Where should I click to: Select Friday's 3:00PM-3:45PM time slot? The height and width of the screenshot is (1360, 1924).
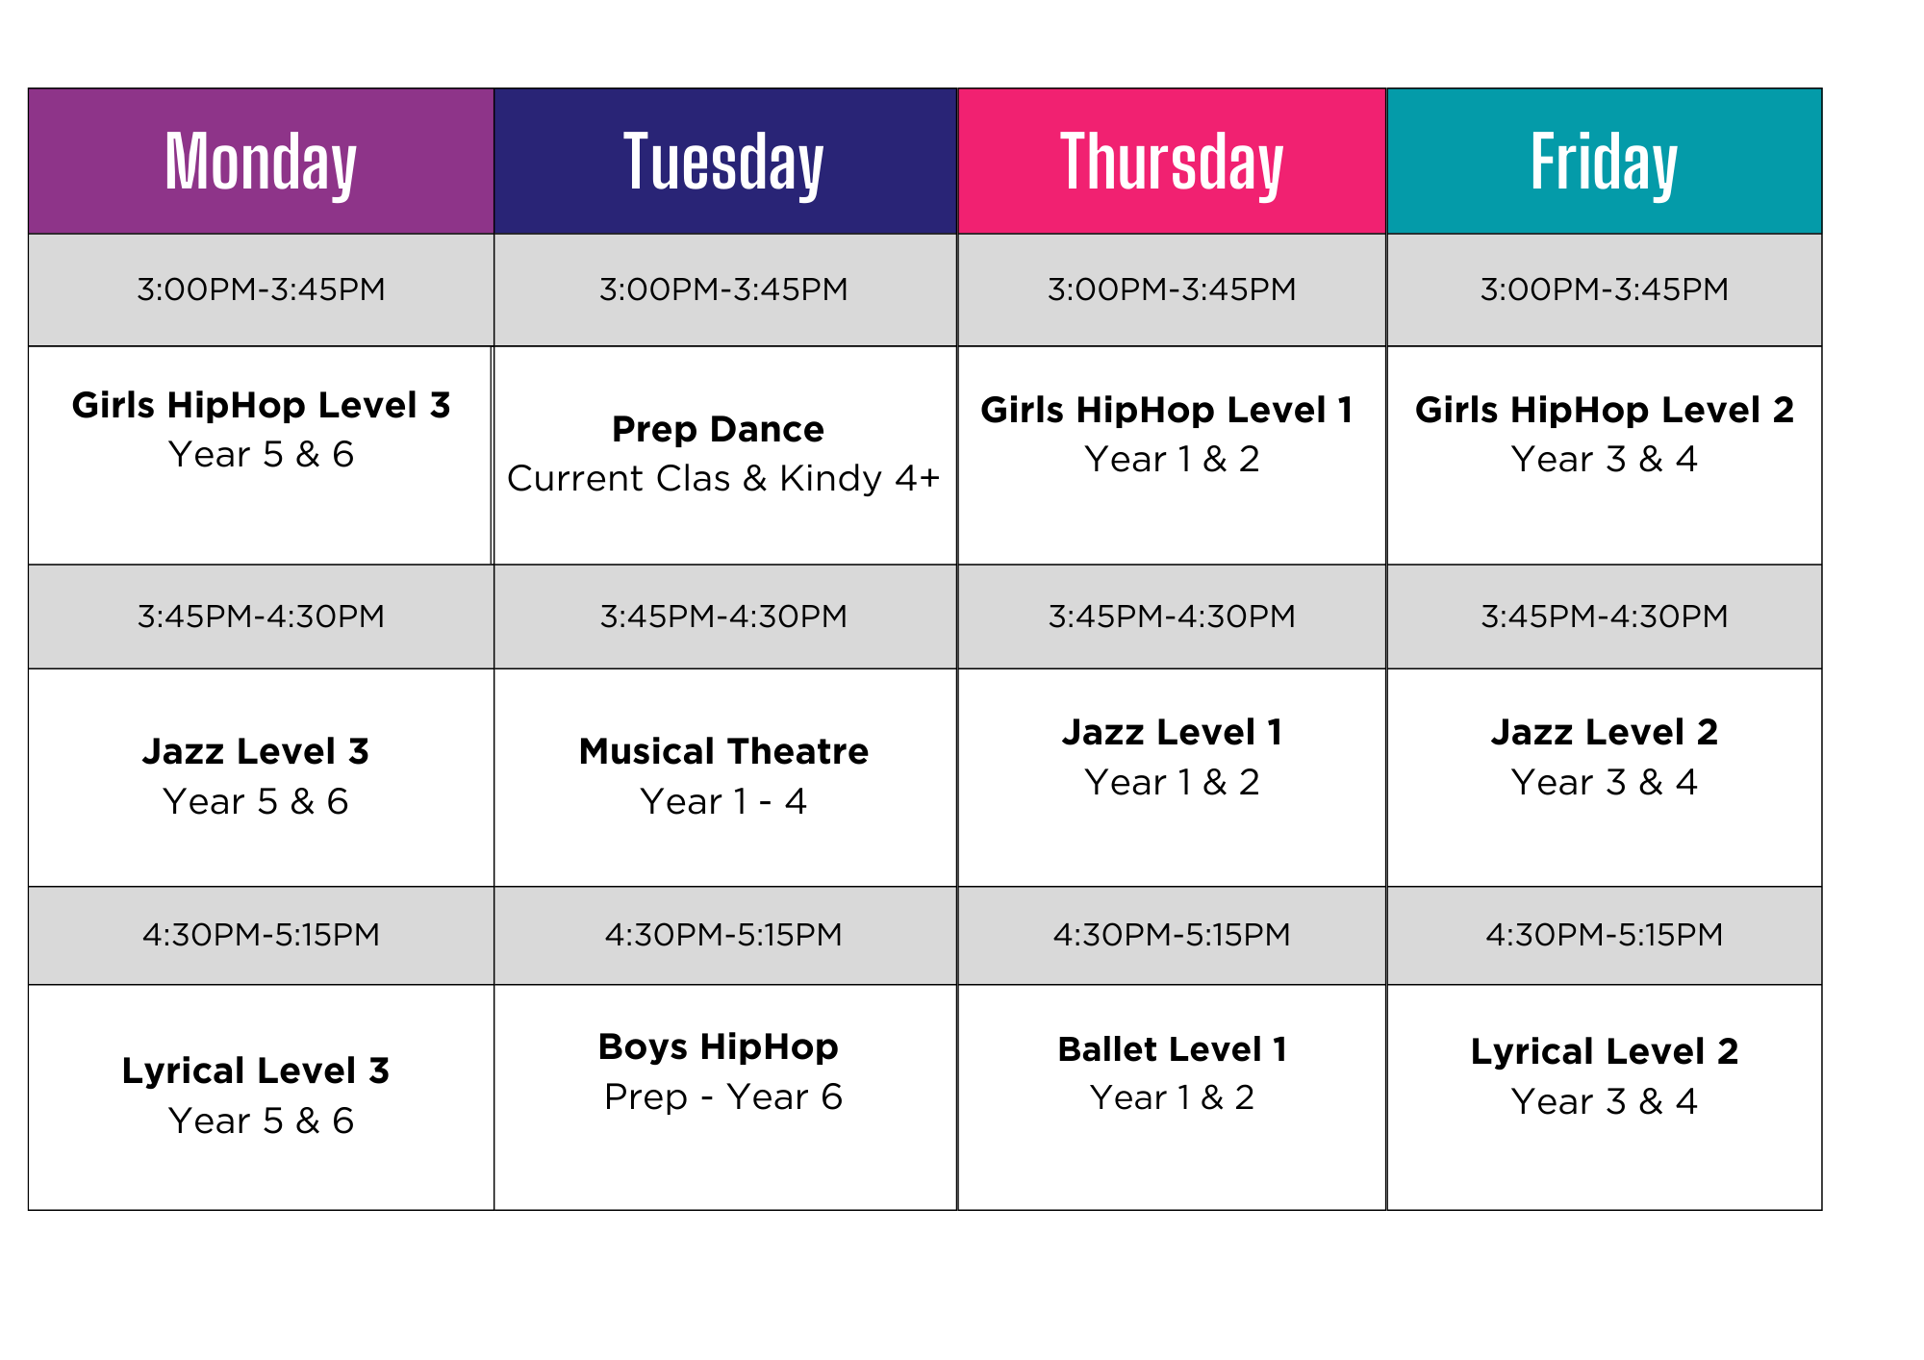(x=1604, y=290)
